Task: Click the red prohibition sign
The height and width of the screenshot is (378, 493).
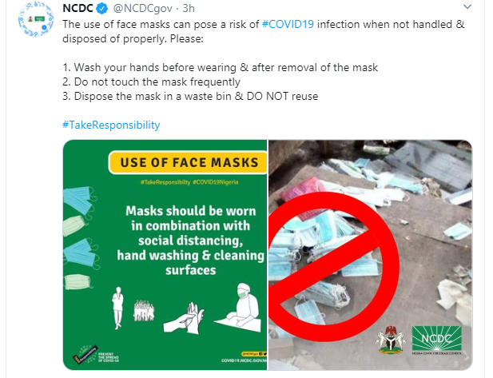Action: click(333, 267)
